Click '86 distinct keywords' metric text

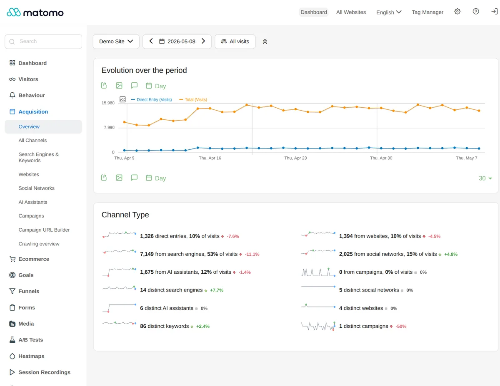coord(165,326)
